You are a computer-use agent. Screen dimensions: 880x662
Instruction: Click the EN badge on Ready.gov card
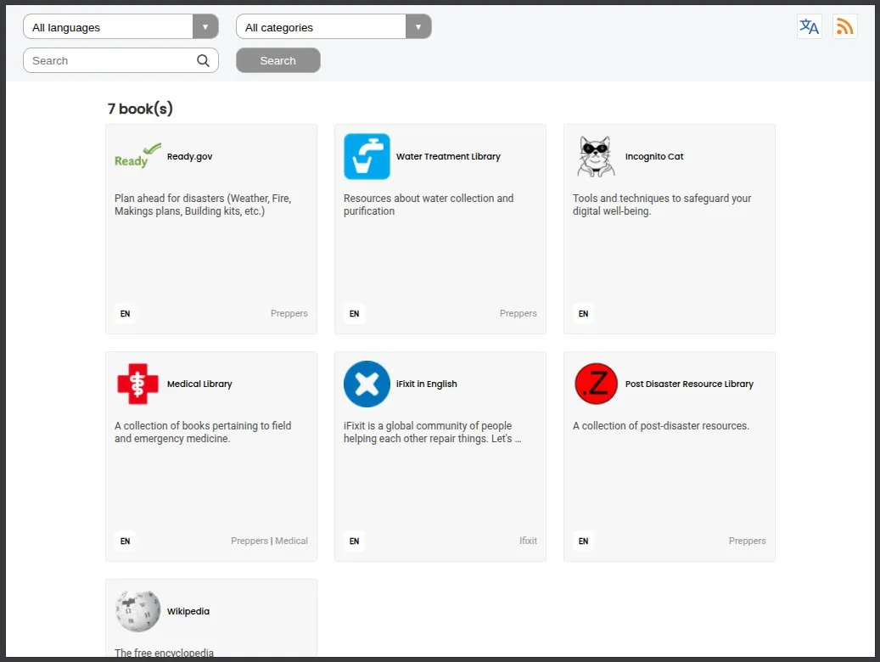coord(125,313)
